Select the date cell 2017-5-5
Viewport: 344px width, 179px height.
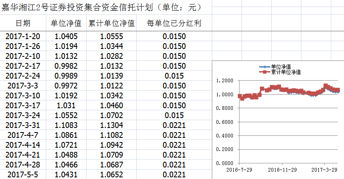coord(23,174)
